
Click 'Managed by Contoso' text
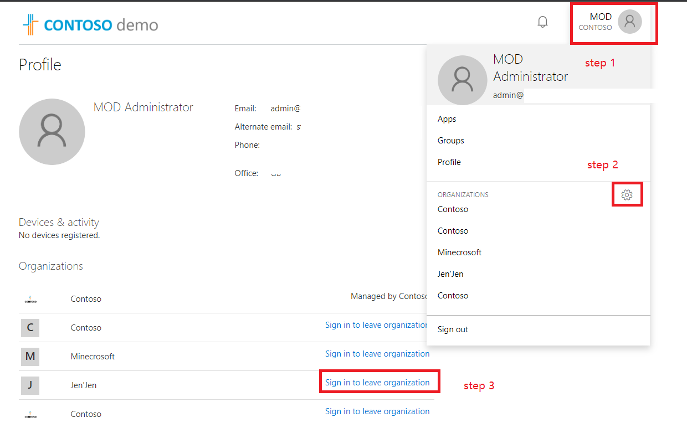coord(389,296)
